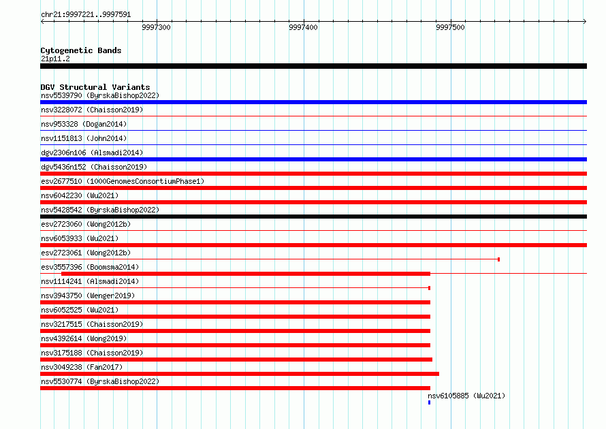Click the Cytogenetic Bands track title
This screenshot has height=429, width=606.
tap(81, 50)
